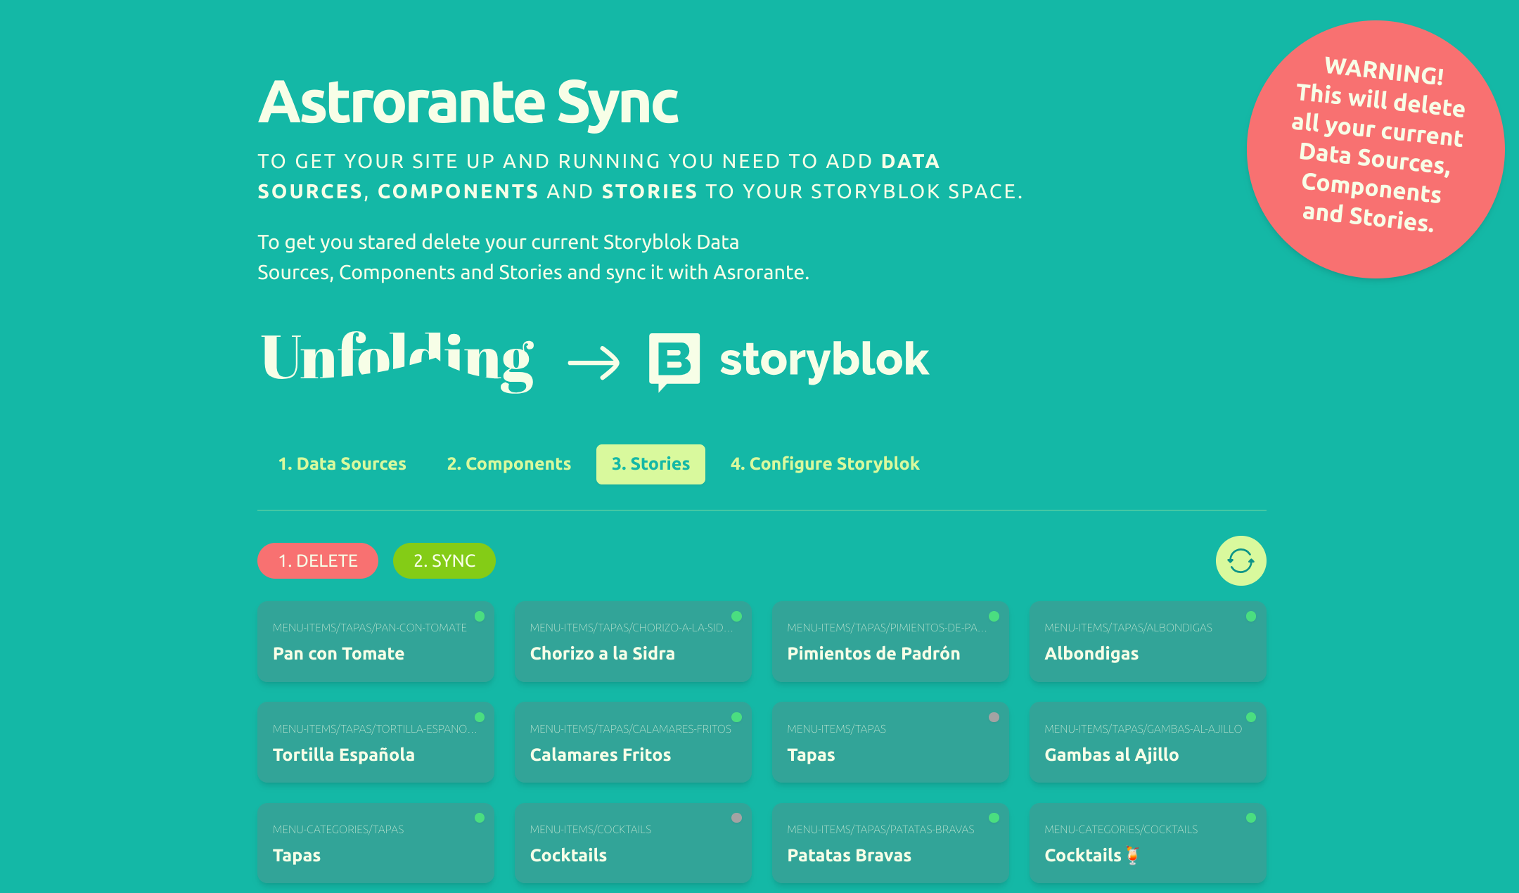Click the circular refresh sync icon

tap(1241, 560)
